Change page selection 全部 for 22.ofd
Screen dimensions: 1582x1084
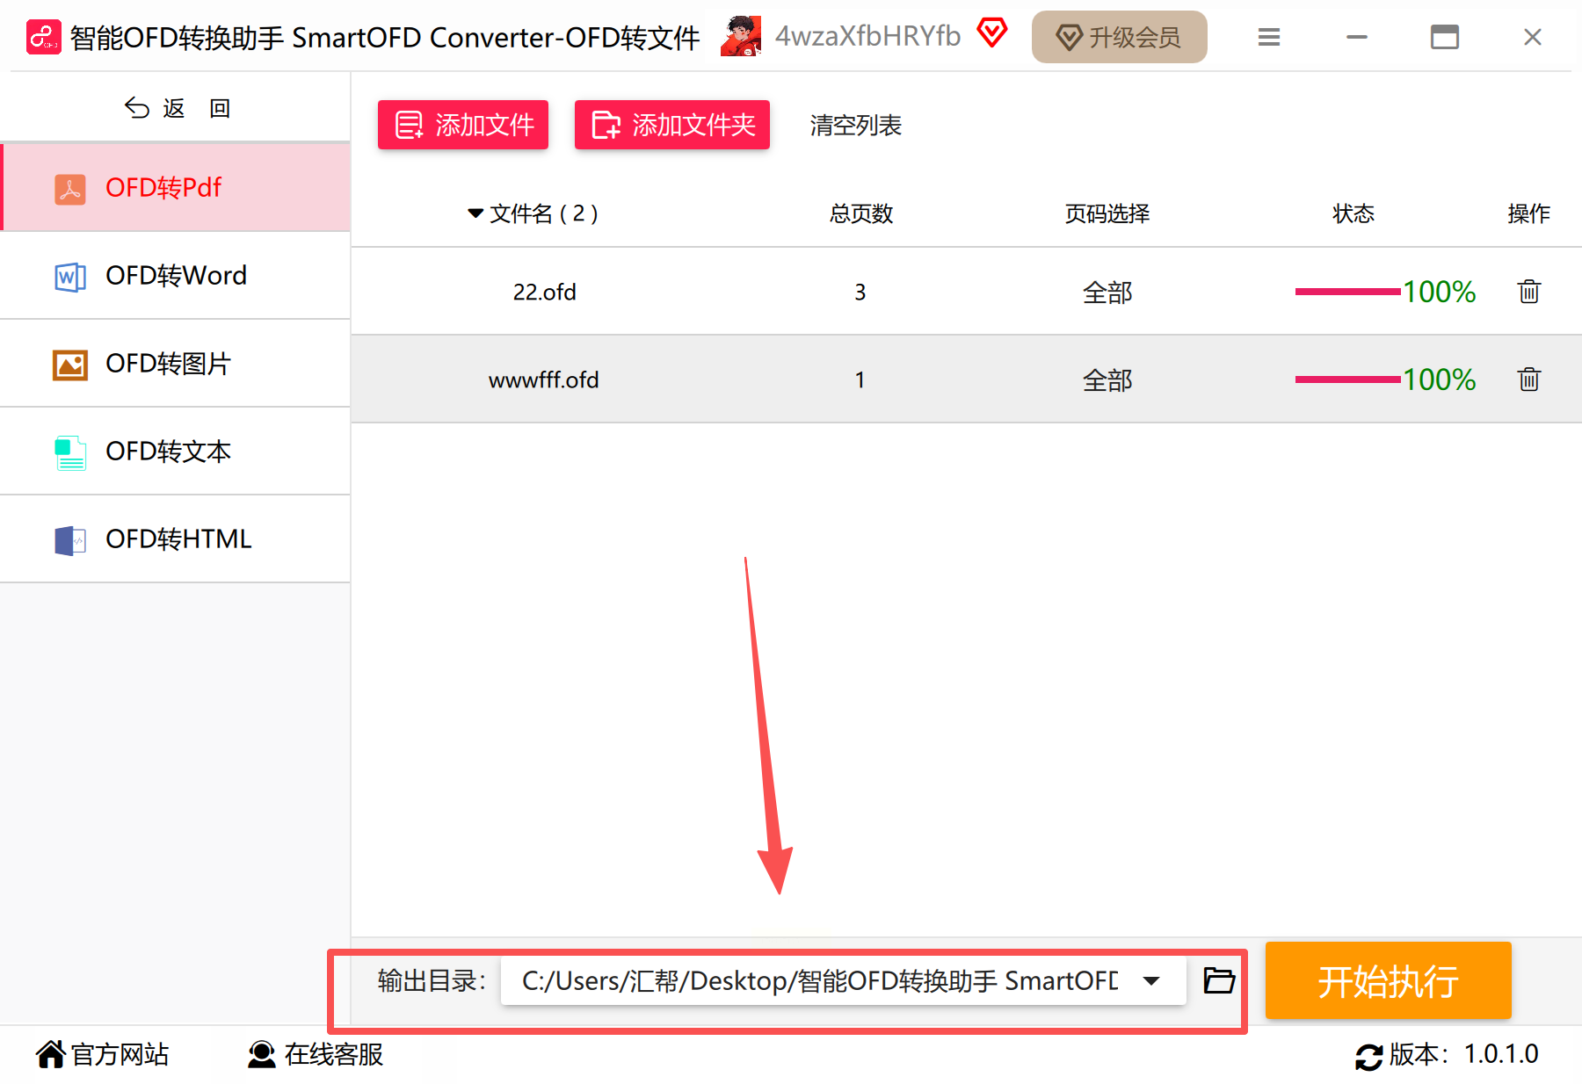pos(1107,292)
